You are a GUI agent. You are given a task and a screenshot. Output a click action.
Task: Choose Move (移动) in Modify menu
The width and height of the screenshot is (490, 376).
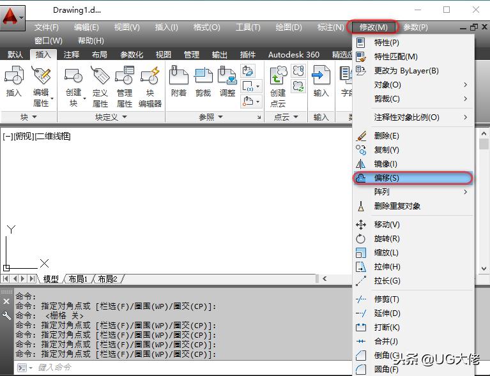pos(413,225)
